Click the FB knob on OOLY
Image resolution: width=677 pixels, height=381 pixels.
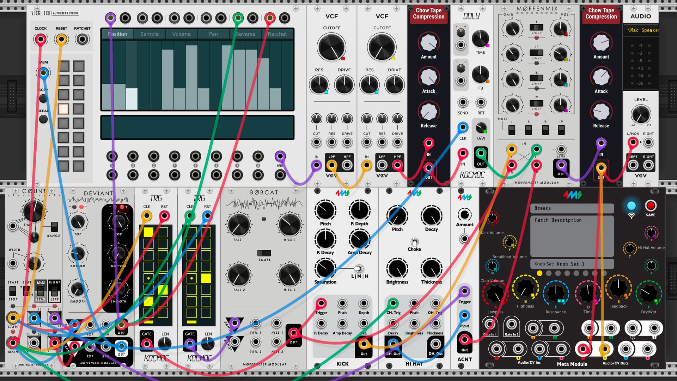point(480,74)
